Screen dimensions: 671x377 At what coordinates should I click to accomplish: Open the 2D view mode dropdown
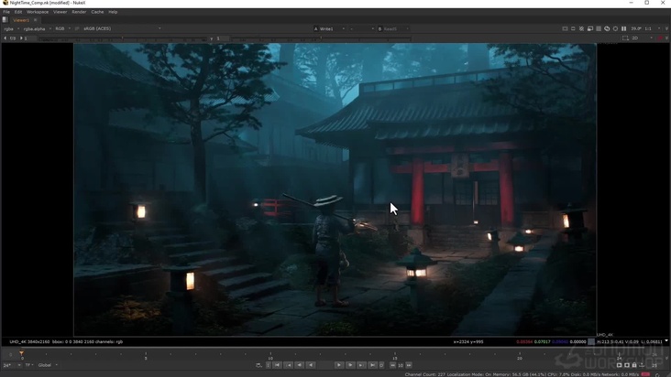click(643, 38)
